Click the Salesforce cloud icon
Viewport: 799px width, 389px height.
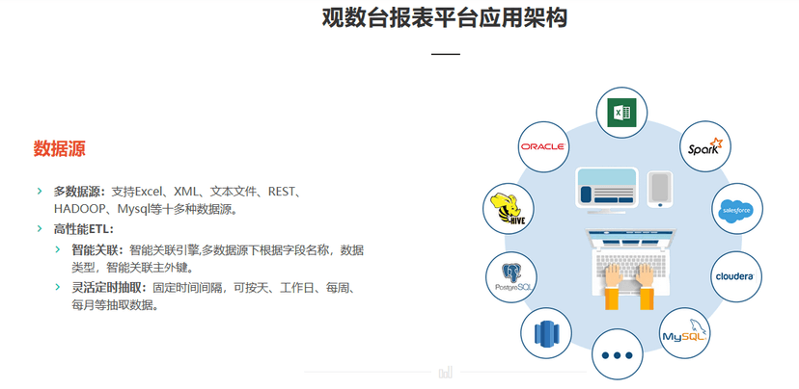click(737, 210)
